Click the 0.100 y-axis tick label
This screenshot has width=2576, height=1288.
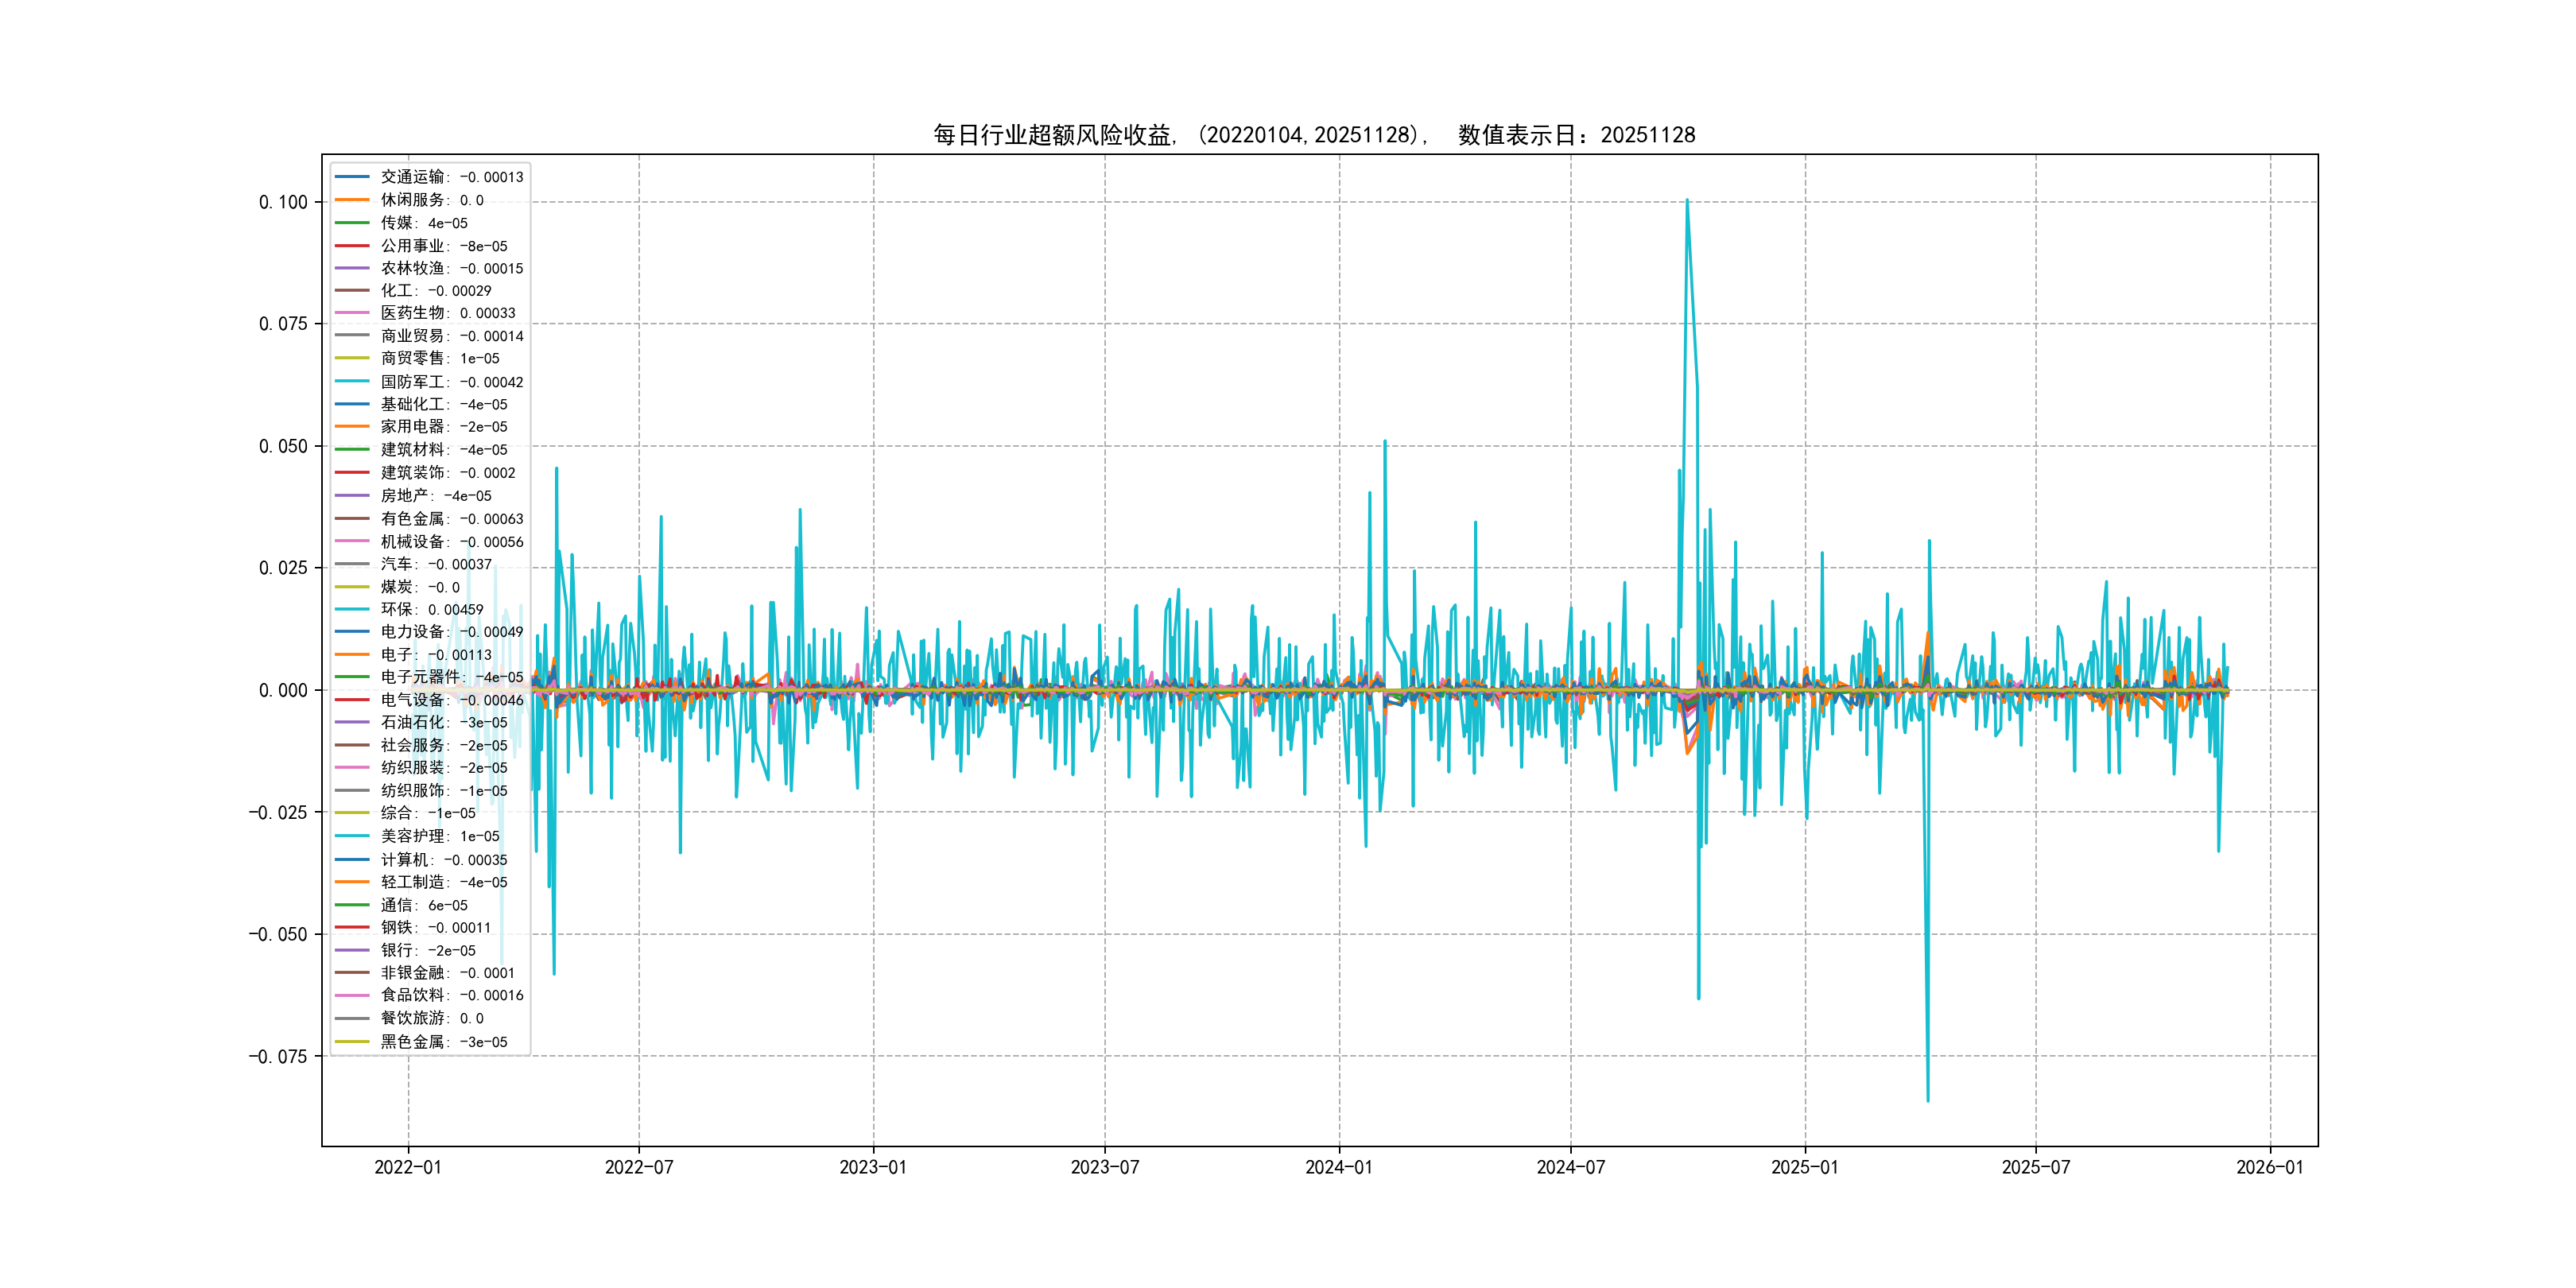click(283, 202)
